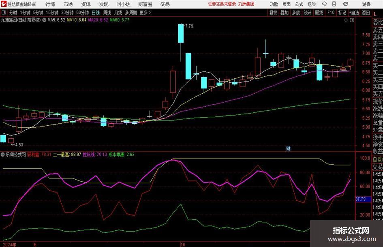Open the customer service headset icon
383x247 pixels.
tap(324, 4)
